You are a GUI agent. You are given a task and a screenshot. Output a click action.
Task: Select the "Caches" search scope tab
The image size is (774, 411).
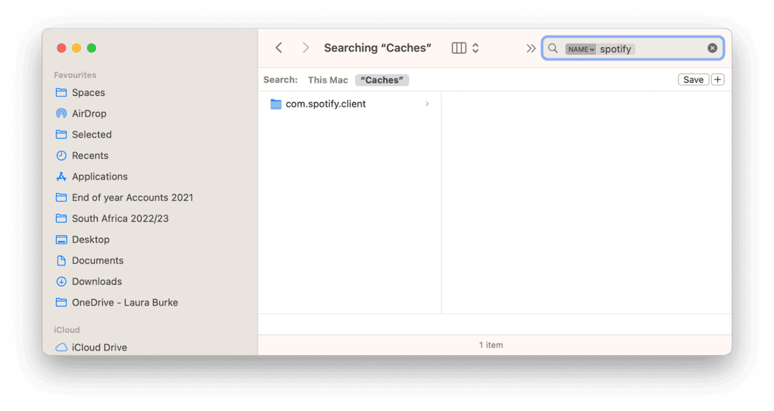point(381,80)
